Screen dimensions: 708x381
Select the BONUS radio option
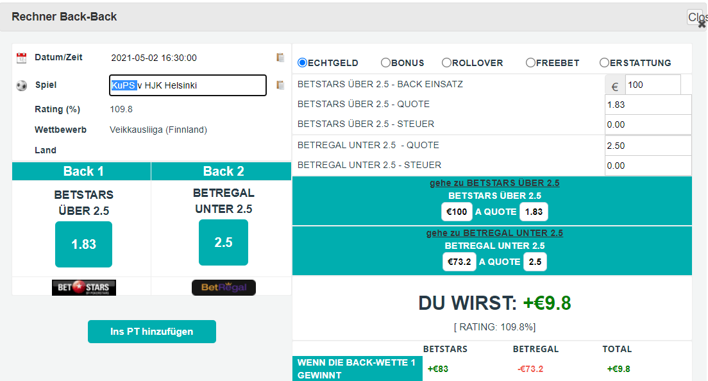click(x=385, y=63)
